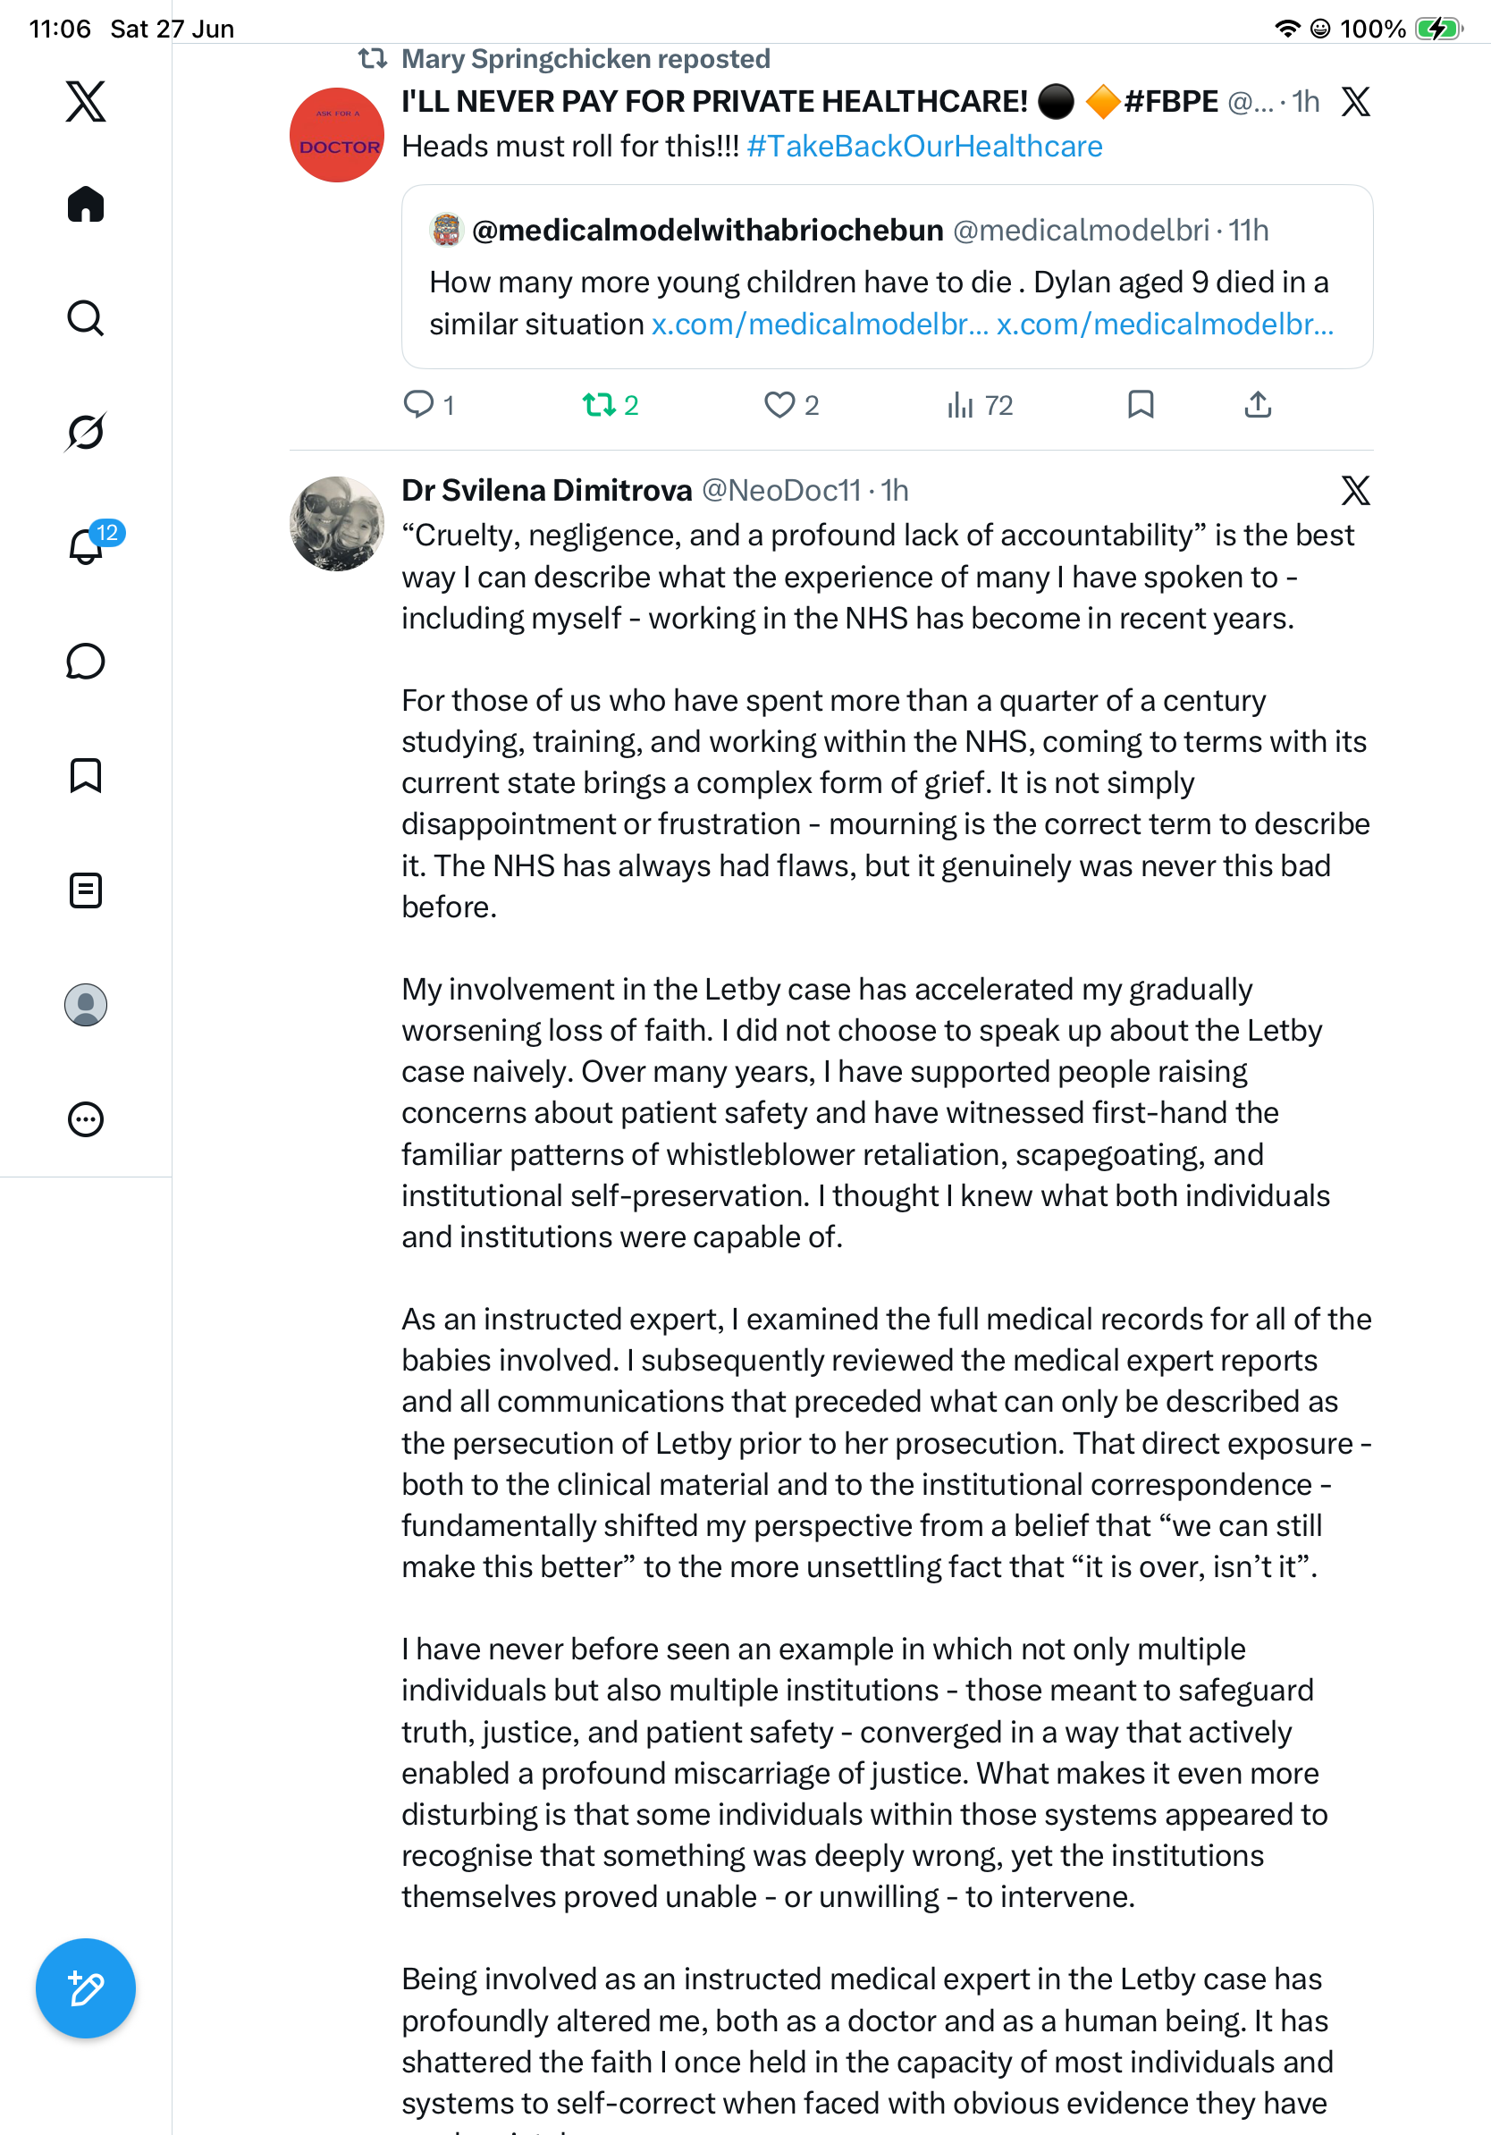Viewport: 1491px width, 2135px height.
Task: View Dr Svilena Dimitrova's profile photo
Action: pyautogui.click(x=337, y=524)
